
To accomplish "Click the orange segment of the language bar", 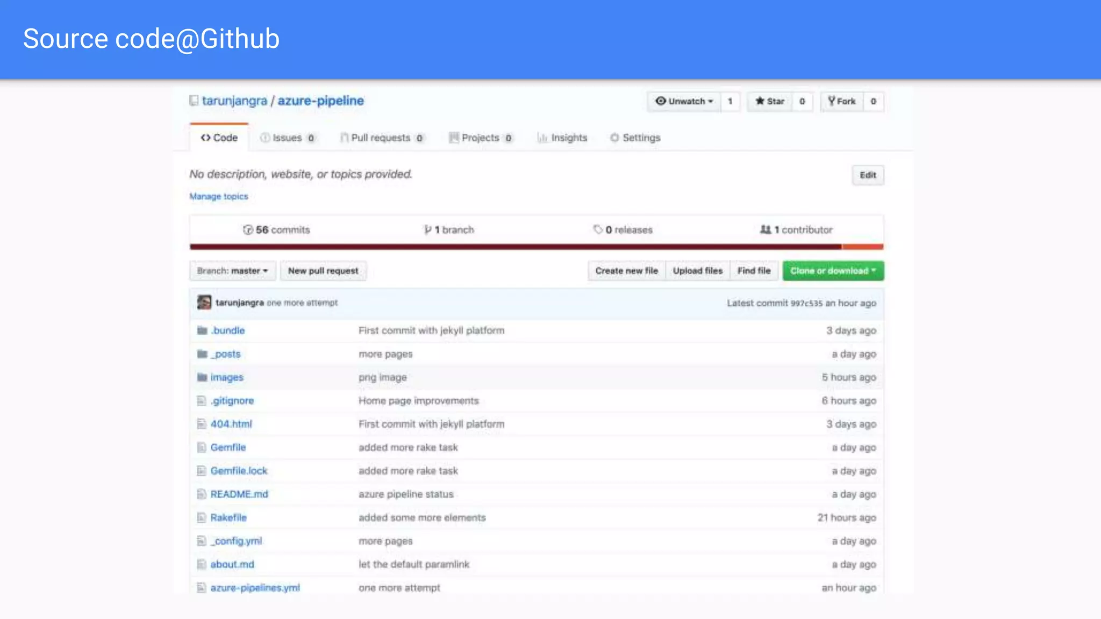I will (x=863, y=247).
